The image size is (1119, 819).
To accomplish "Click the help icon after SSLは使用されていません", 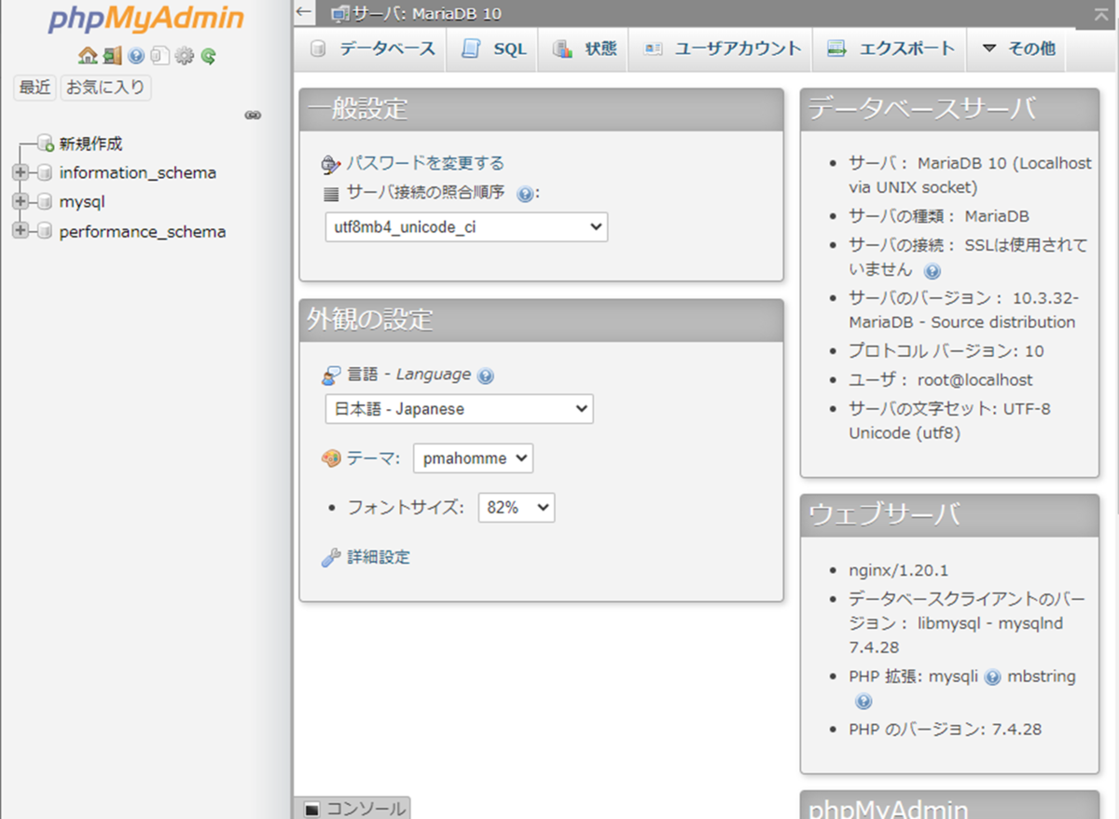I will [932, 271].
